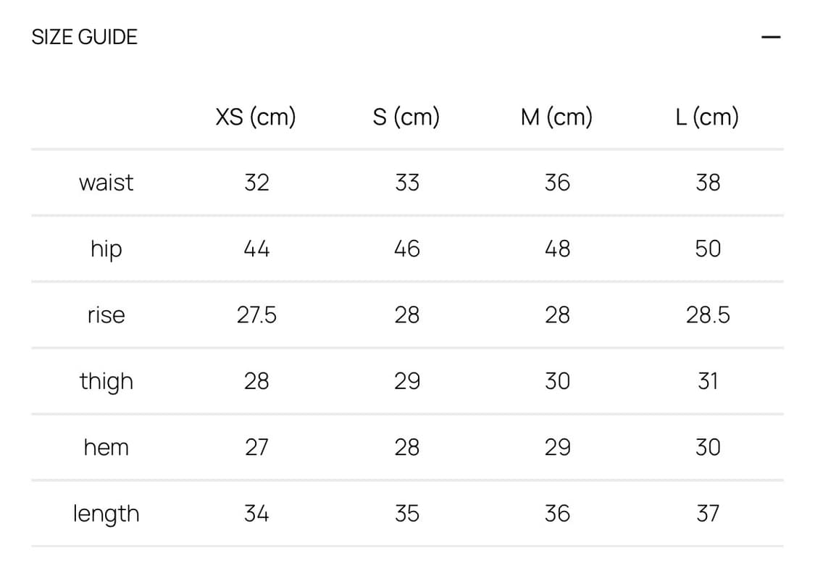Click the S hip value 46

pyautogui.click(x=406, y=249)
